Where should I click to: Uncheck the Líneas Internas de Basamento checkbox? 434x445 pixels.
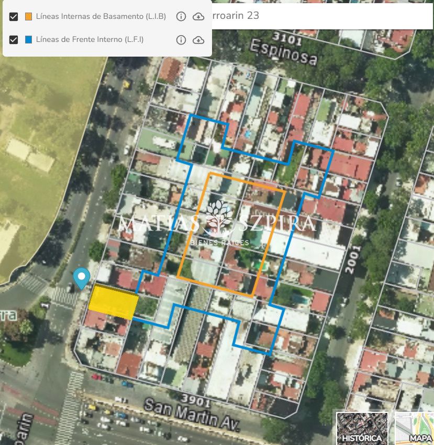14,17
